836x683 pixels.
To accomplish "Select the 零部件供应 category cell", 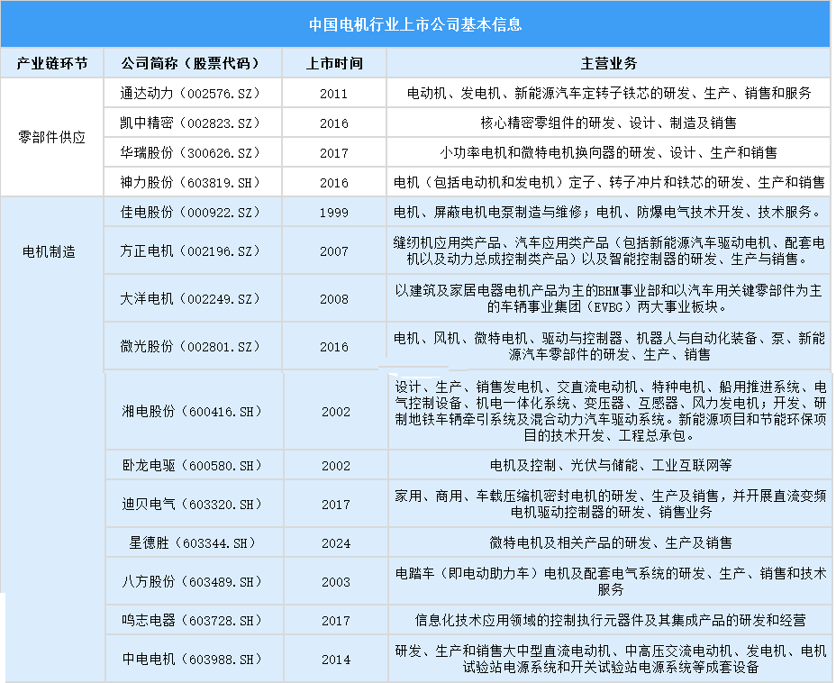I will pos(51,138).
